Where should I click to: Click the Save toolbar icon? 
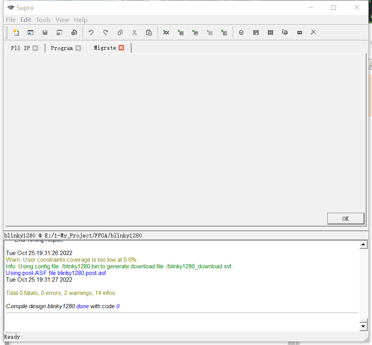45,32
